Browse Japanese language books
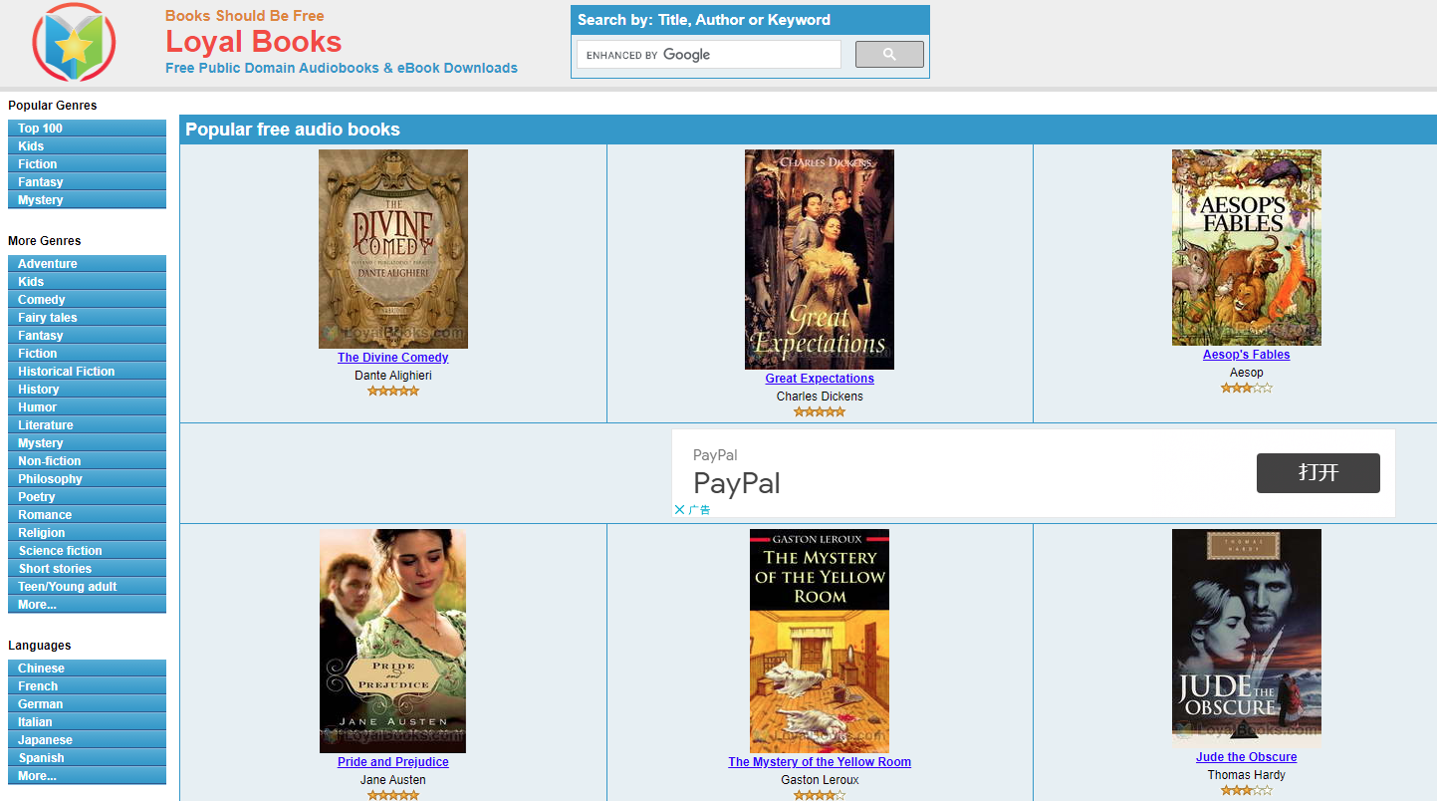The height and width of the screenshot is (801, 1437). pyautogui.click(x=87, y=740)
